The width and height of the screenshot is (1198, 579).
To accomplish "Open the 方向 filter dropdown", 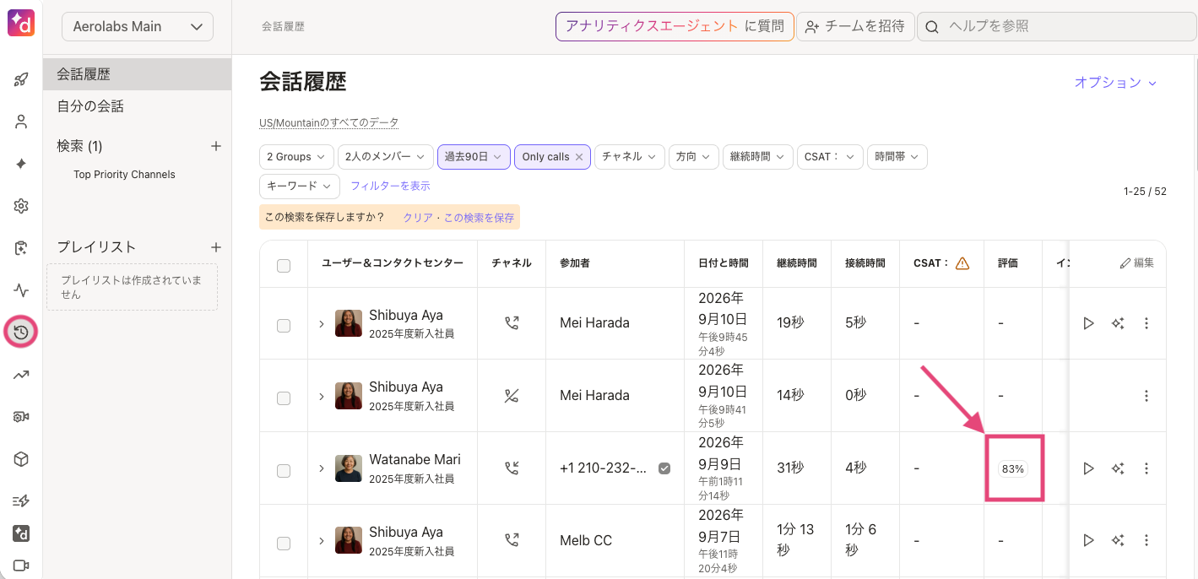I will [694, 157].
